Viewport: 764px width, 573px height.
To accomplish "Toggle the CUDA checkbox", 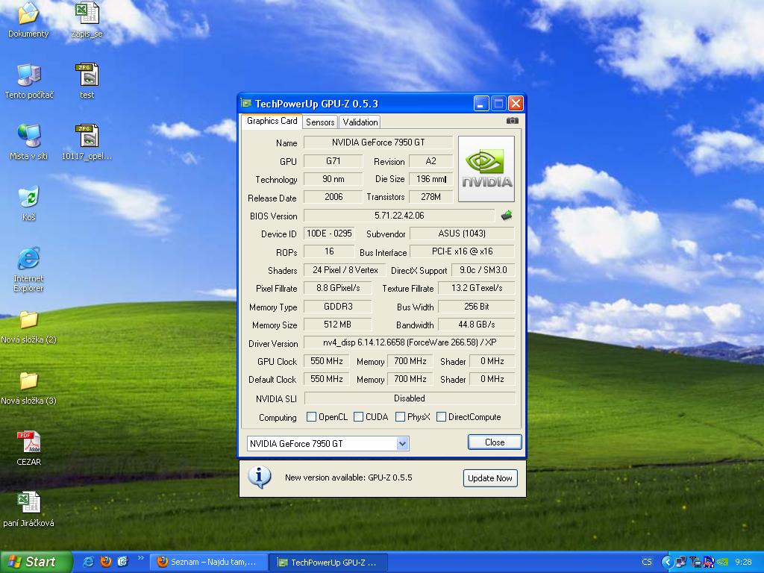I will 358,417.
